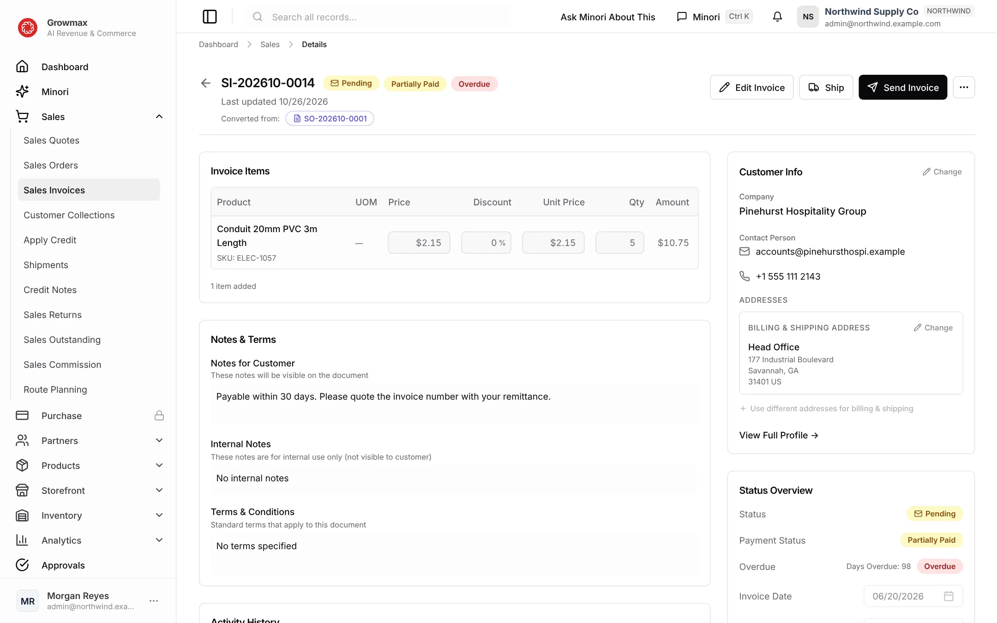Screen dimensions: 997x623
Task: Click the Discount field showing 0 %
Action: click(x=486, y=243)
